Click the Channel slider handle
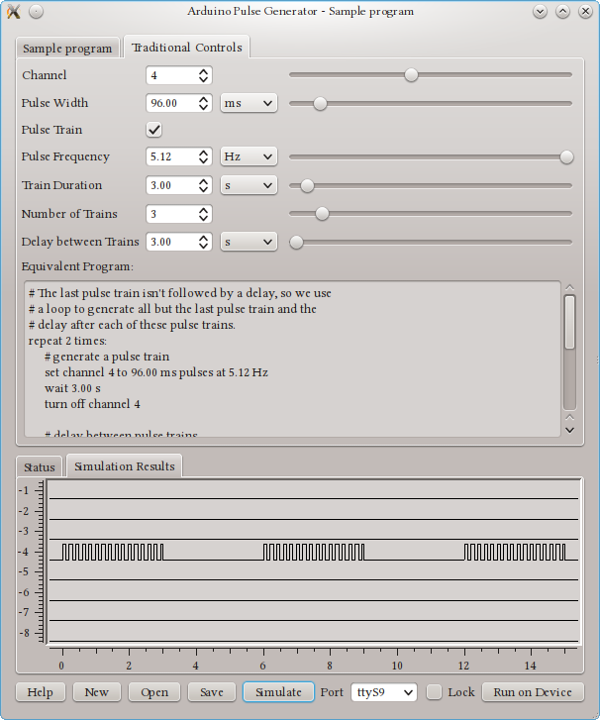 (x=411, y=75)
